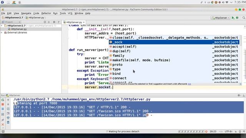Pause output in the Run panel
The image size is (246, 138).
(3, 109)
